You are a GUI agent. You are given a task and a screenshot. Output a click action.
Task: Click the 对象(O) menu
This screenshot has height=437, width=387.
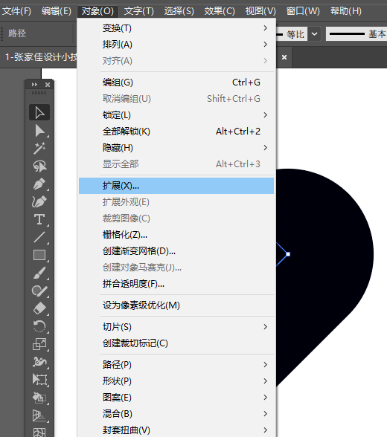(97, 11)
